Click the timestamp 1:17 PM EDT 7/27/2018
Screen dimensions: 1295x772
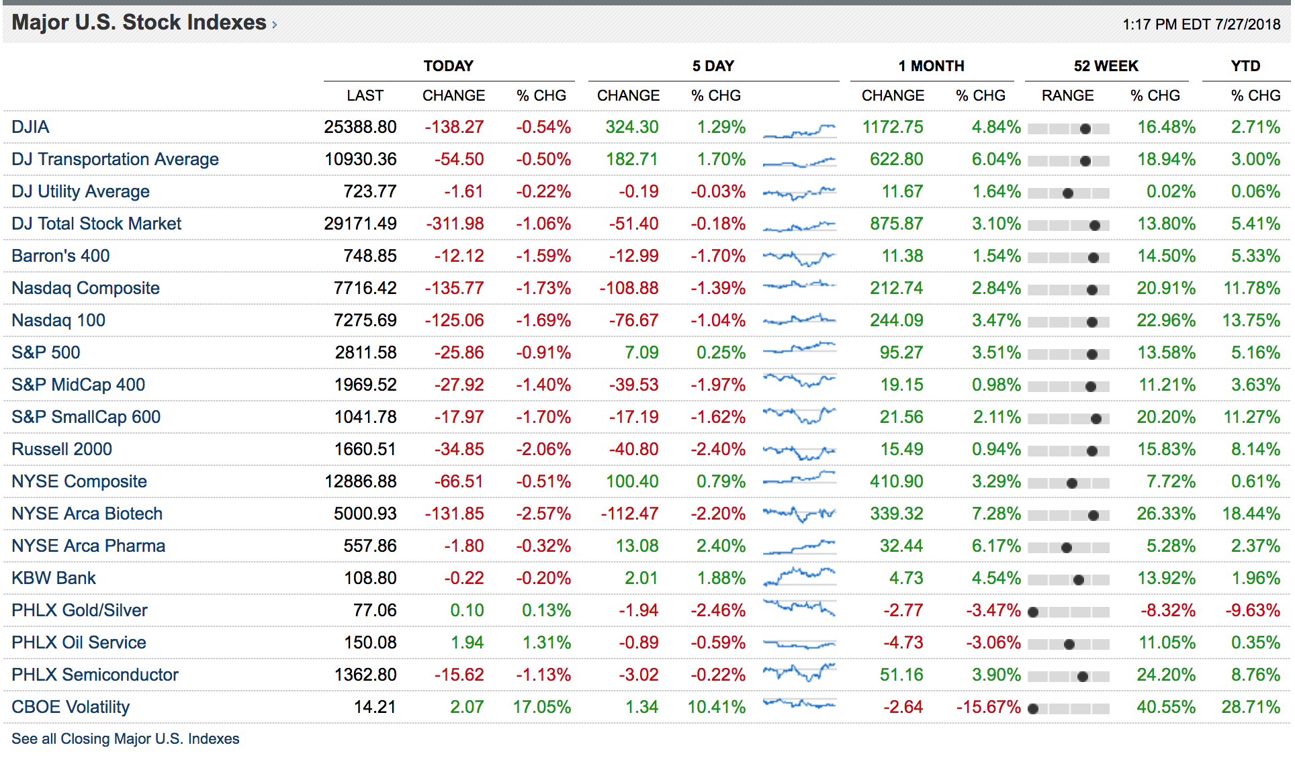click(x=1202, y=24)
